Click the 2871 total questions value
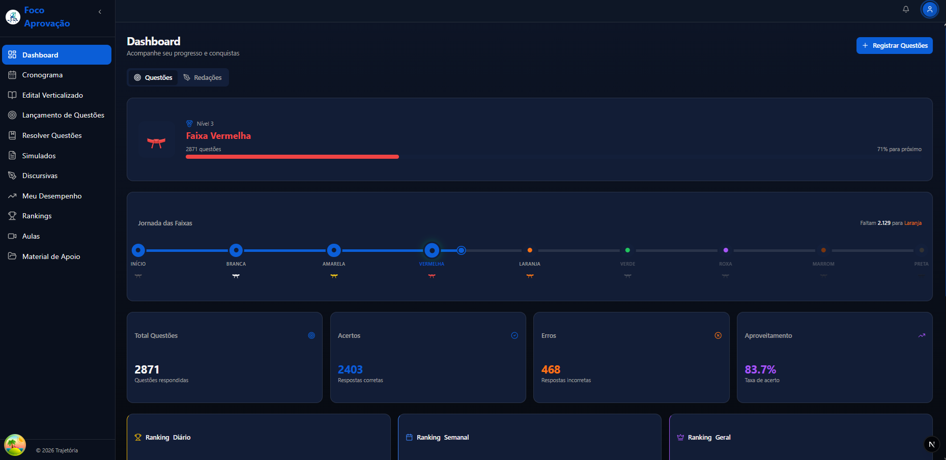The height and width of the screenshot is (460, 946). tap(147, 369)
